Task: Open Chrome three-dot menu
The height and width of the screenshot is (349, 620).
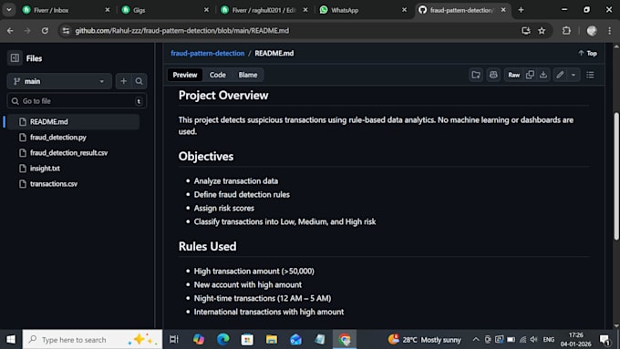Action: [x=609, y=30]
